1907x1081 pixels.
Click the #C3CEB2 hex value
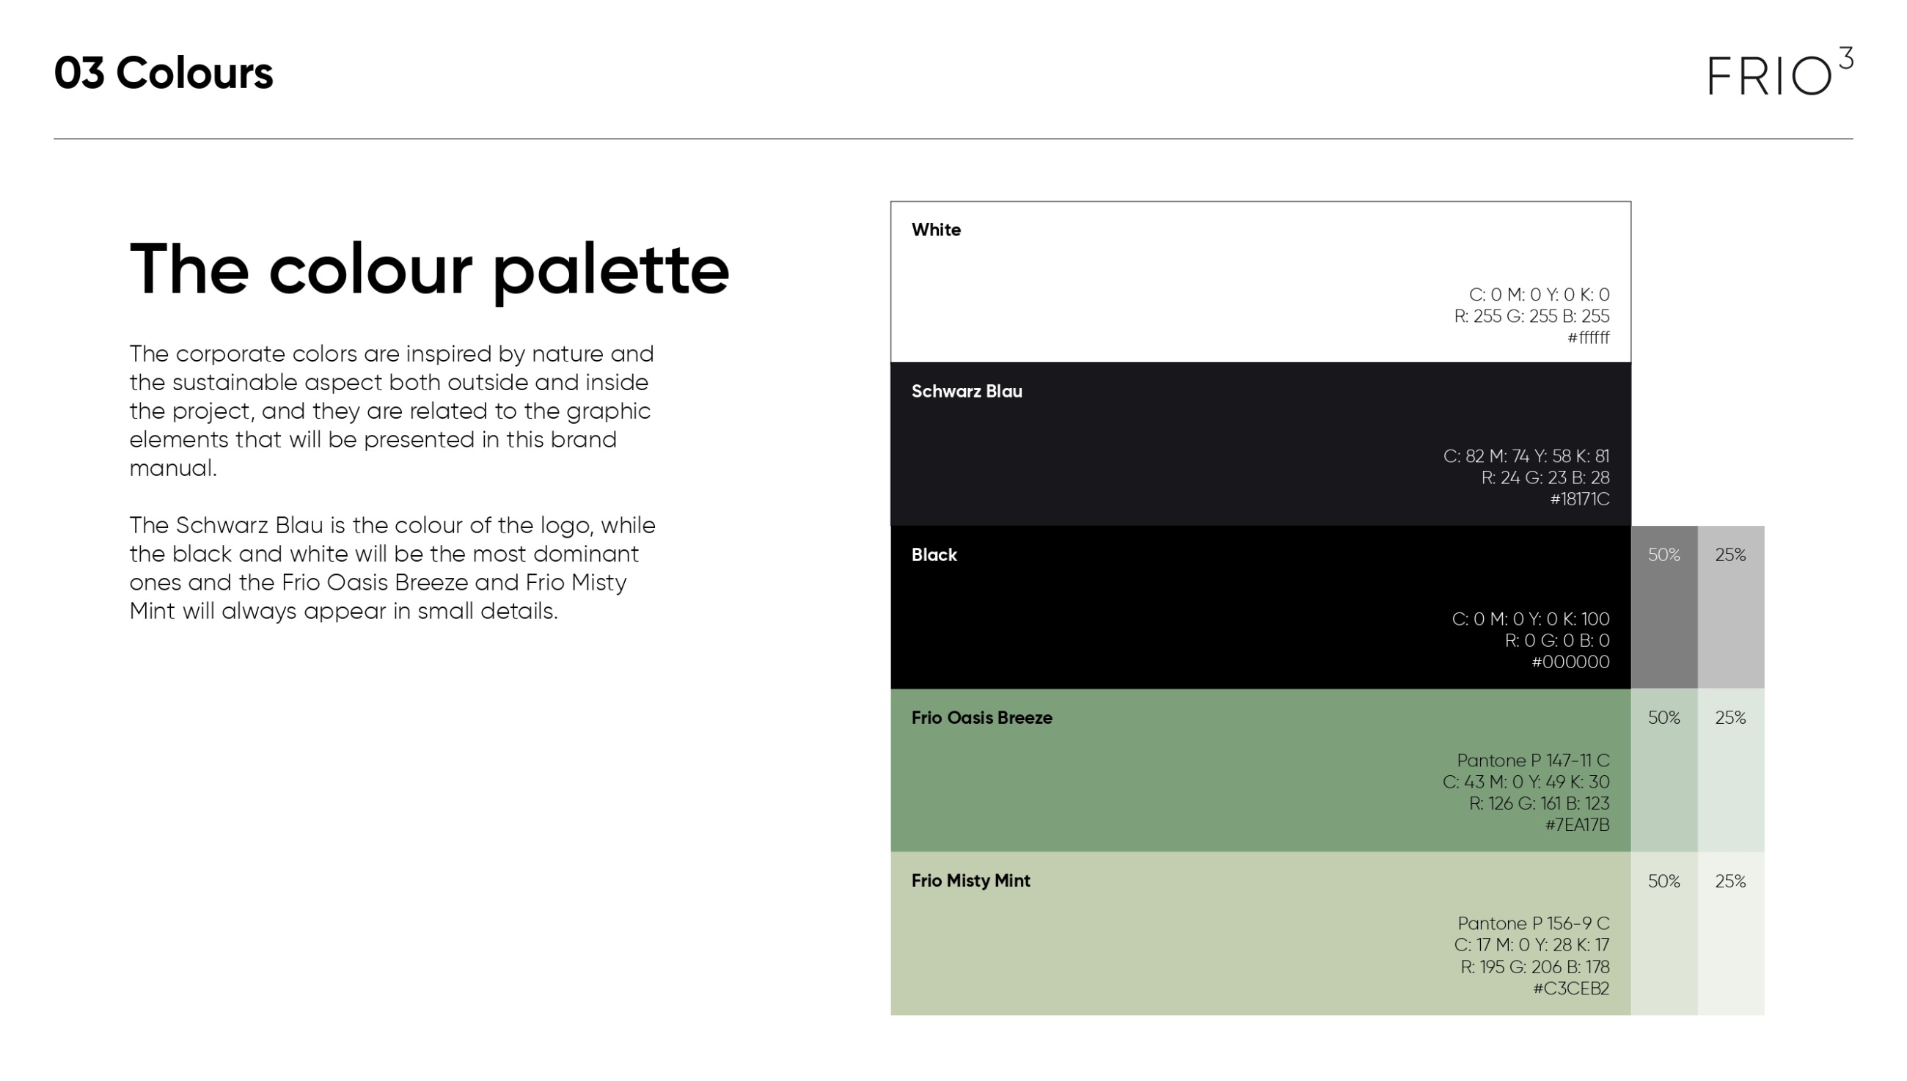pos(1571,988)
